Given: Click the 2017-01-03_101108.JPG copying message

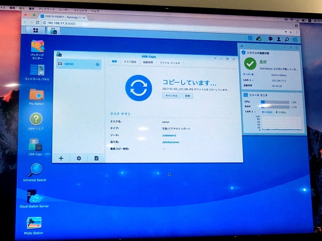Looking at the screenshot, I should pyautogui.click(x=196, y=90).
